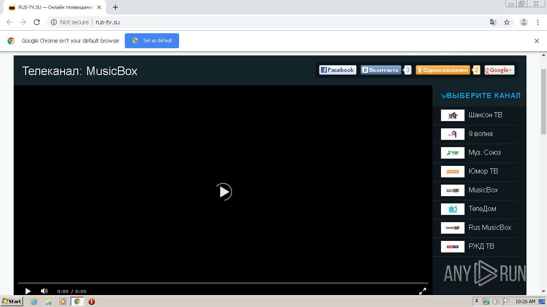Launch Internet Explorer from taskbar

pyautogui.click(x=34, y=301)
